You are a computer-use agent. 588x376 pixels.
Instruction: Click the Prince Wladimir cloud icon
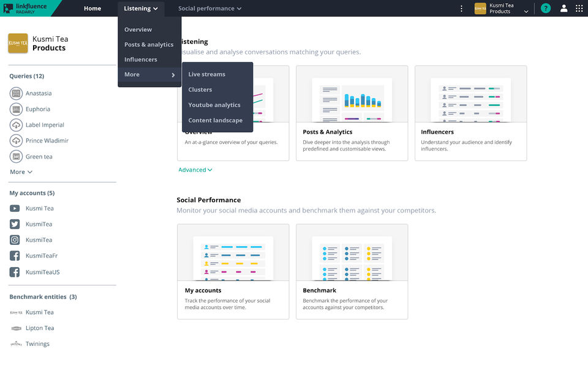point(16,141)
